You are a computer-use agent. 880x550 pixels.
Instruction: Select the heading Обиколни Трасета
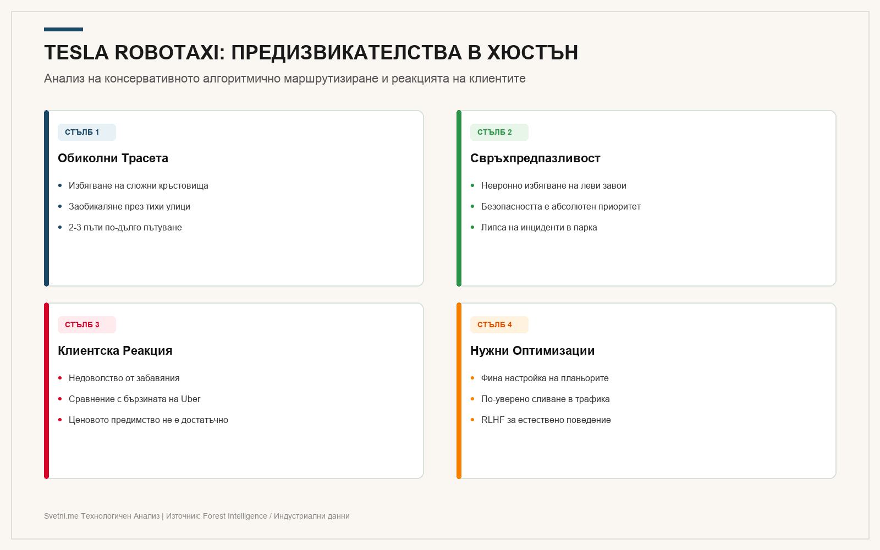coord(113,158)
